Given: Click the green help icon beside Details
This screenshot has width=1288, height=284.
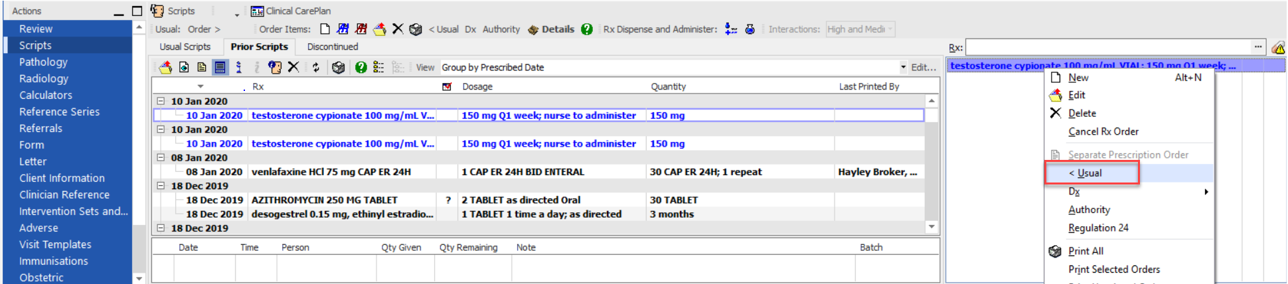Looking at the screenshot, I should pyautogui.click(x=587, y=29).
